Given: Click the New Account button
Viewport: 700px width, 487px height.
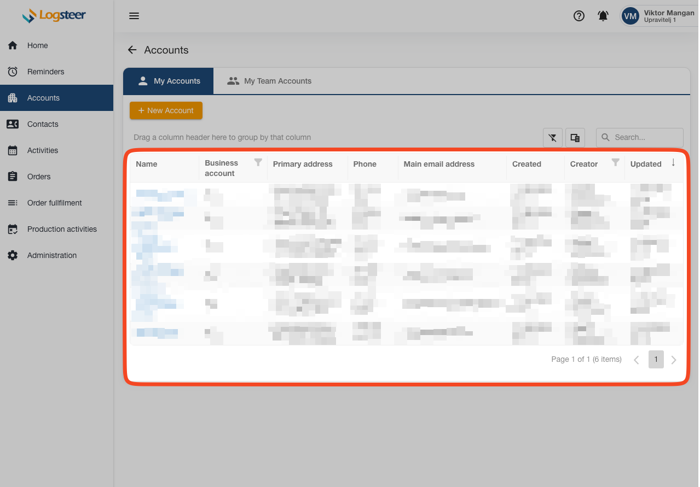Looking at the screenshot, I should coord(166,110).
